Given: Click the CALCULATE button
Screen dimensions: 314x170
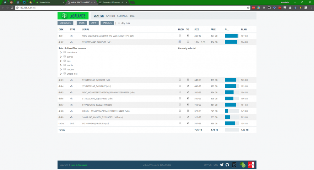Looking at the screenshot, I should [x=65, y=23].
